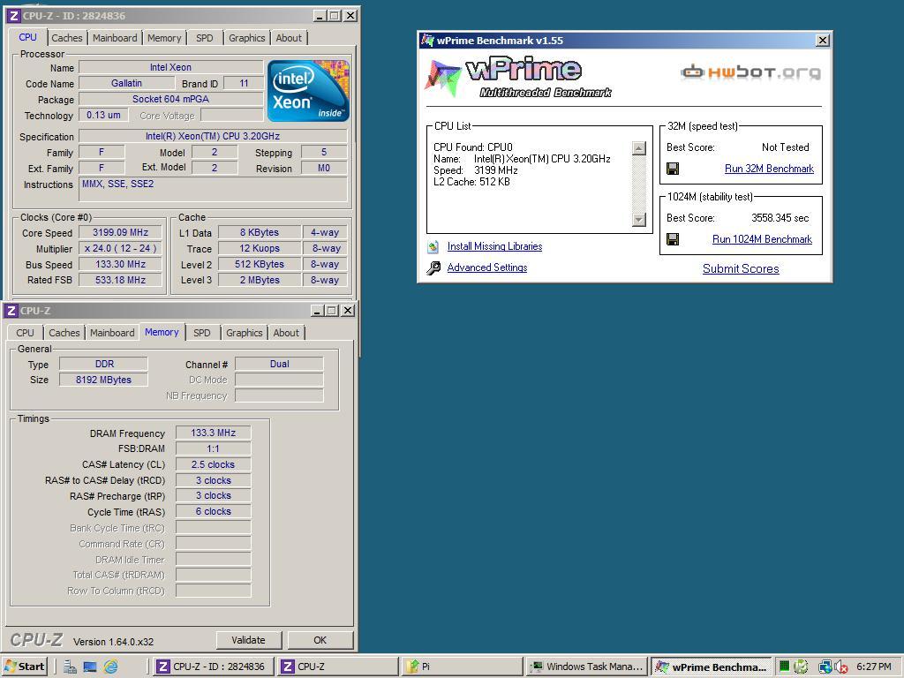This screenshot has height=678, width=904.
Task: Click the Multiplier value x 24.0
Action: 120,248
